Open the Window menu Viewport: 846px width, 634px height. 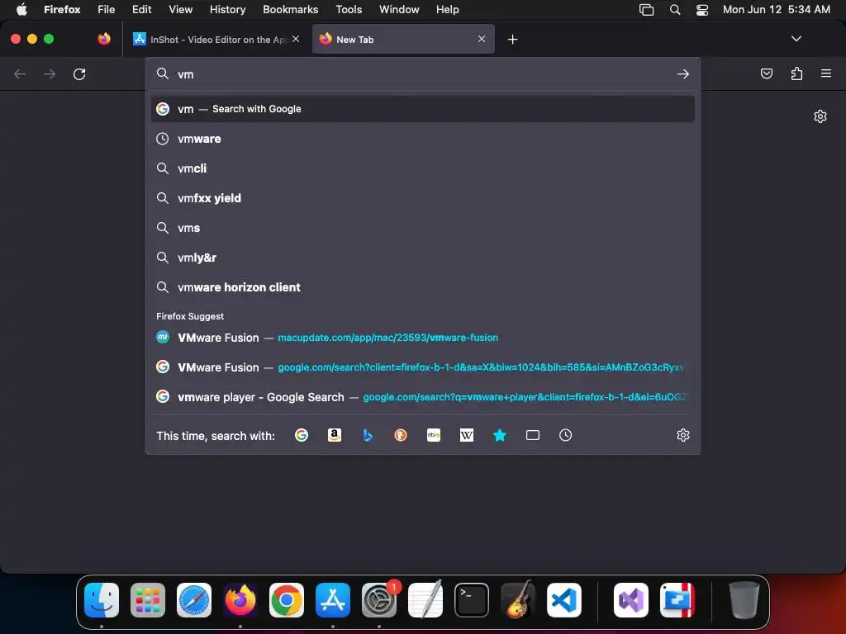tap(399, 9)
